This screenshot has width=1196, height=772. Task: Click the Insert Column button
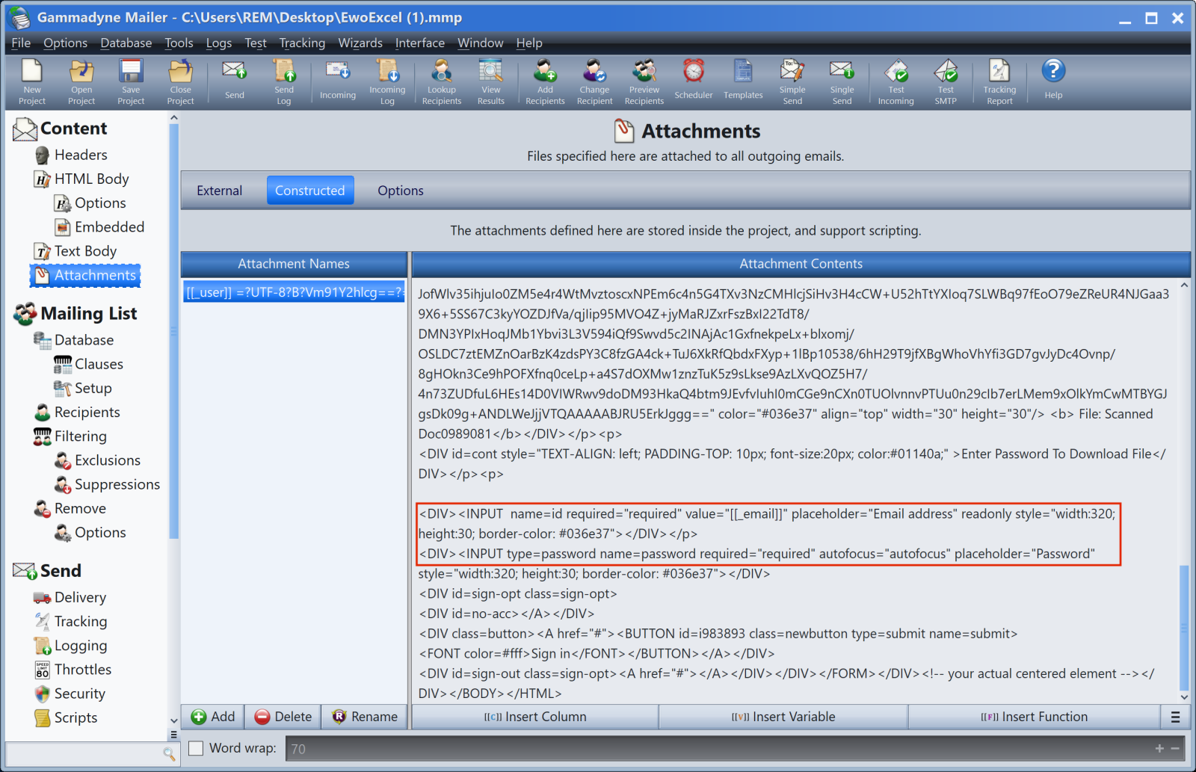(535, 717)
